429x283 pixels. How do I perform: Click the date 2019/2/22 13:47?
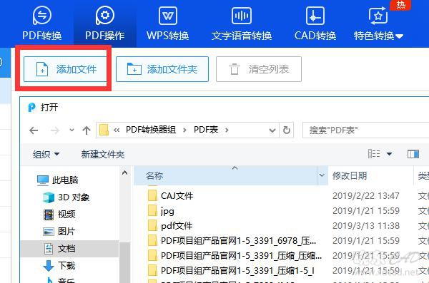[366, 196]
